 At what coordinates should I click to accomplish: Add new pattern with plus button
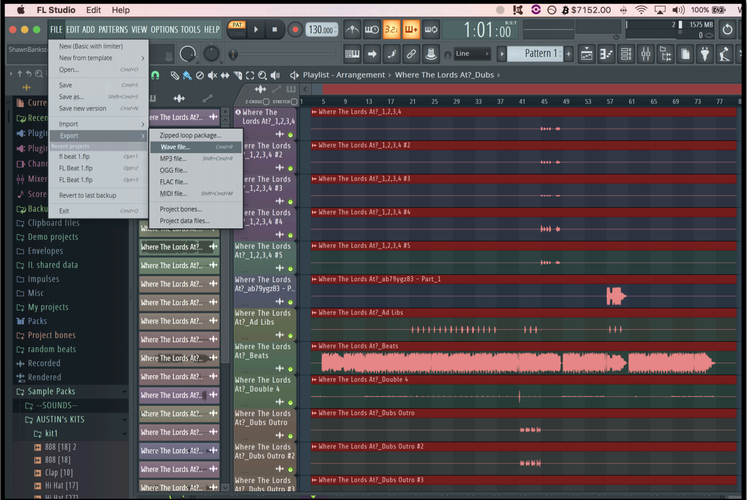click(568, 54)
